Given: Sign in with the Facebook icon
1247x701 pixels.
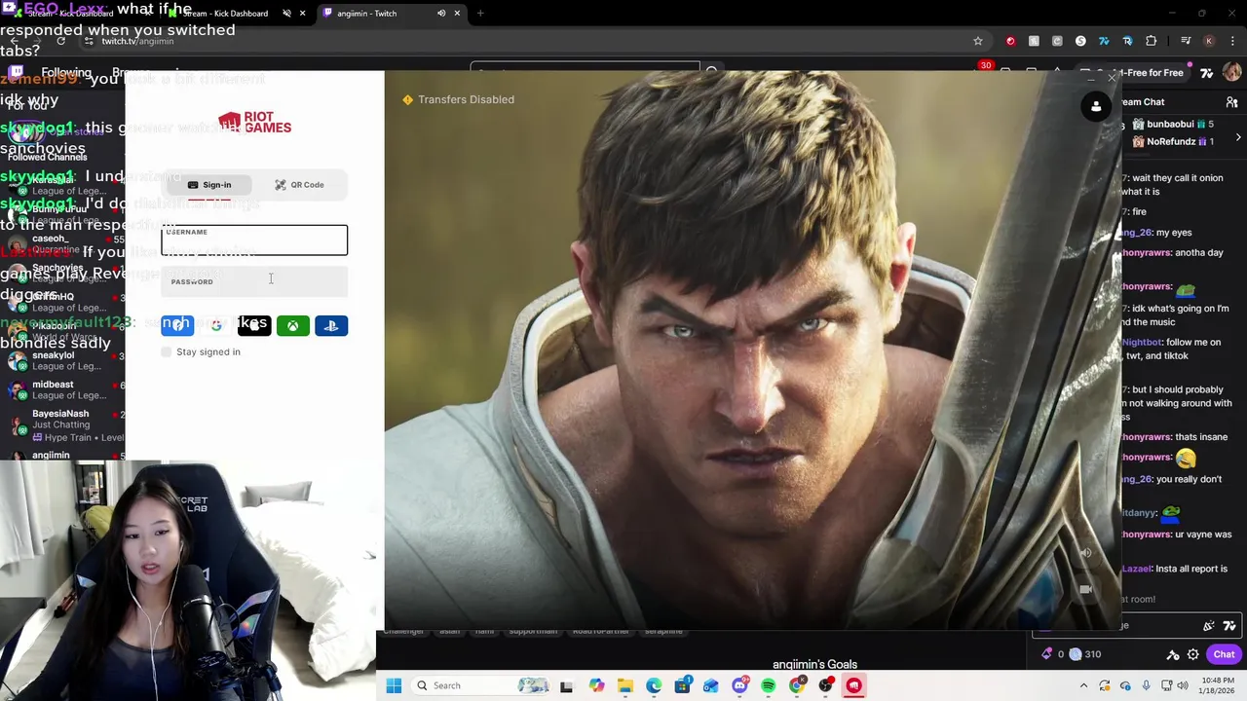Looking at the screenshot, I should [177, 325].
